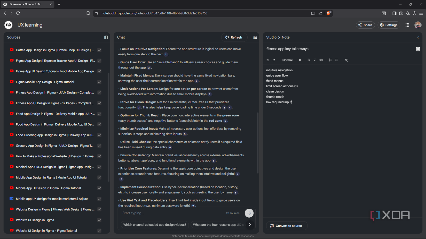This screenshot has width=426, height=239.
Task: Uncheck Fitness App Design Ui/Ux source
Action: coord(99,92)
